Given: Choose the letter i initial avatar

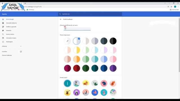Looking at the screenshot, I should pyautogui.click(x=67, y=83).
